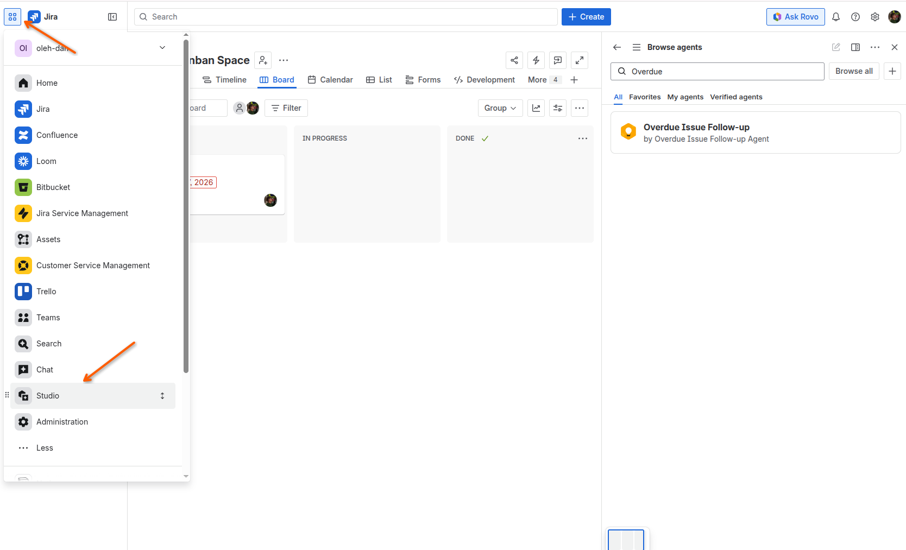Open the board Filter button

[286, 108]
